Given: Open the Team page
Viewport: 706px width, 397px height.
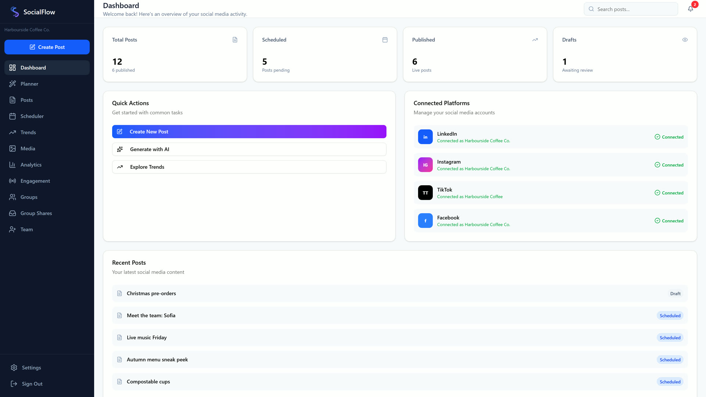Looking at the screenshot, I should click(x=47, y=229).
